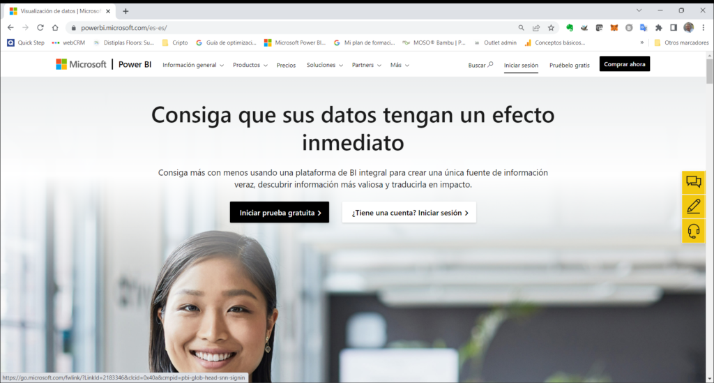Open Guía de optimizaci... bookmark

pos(226,43)
